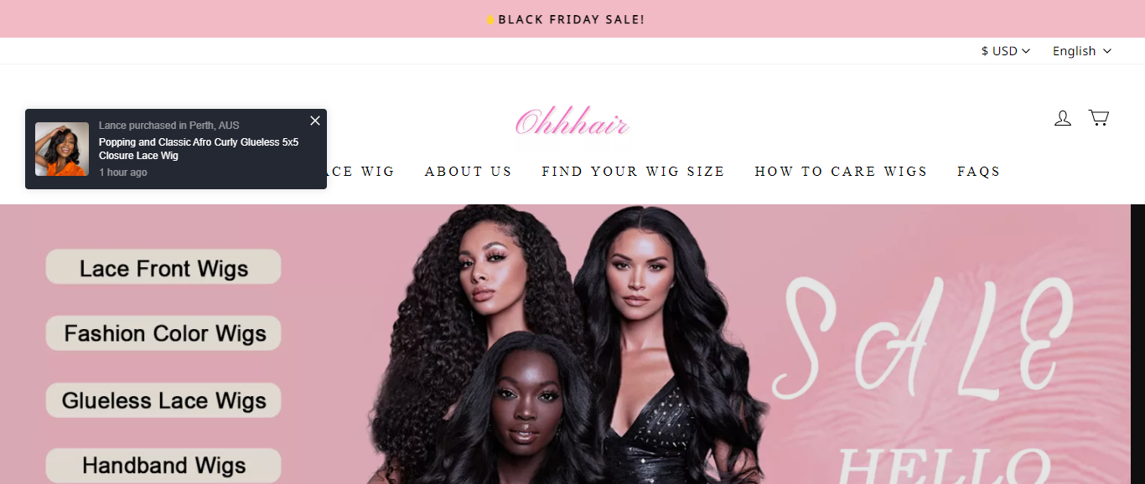Click the lightning icon beside Black Friday
Viewport: 1145px width, 484px height.
point(490,19)
